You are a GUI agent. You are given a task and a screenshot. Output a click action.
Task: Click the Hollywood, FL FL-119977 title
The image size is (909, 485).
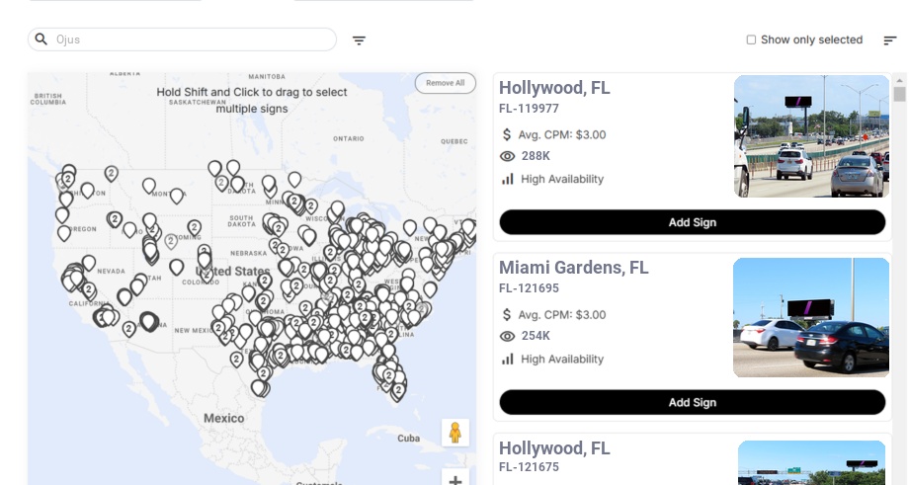[x=554, y=88]
